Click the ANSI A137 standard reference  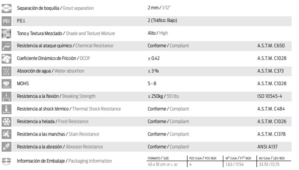[x=268, y=147]
